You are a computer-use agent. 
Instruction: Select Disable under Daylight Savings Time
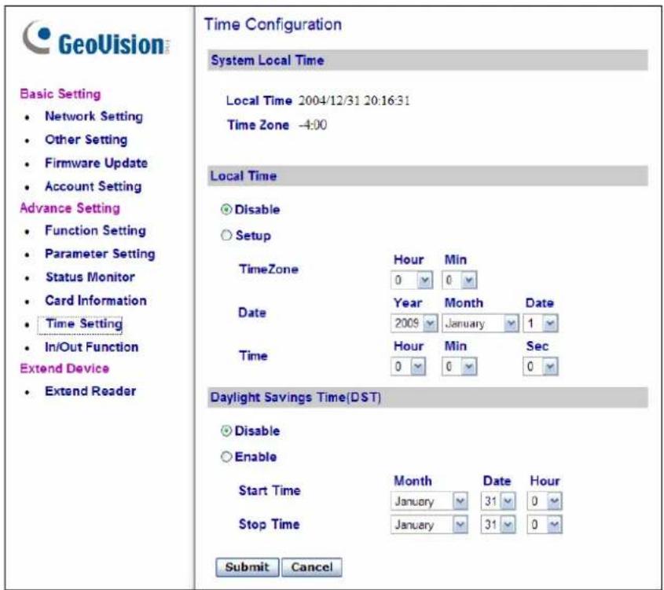tap(226, 431)
